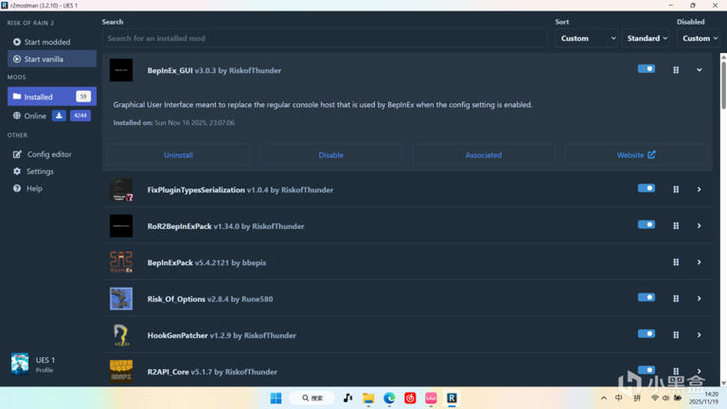Click the BepInEx_GUI mod thumbnail
The image size is (727, 409).
[x=121, y=70]
